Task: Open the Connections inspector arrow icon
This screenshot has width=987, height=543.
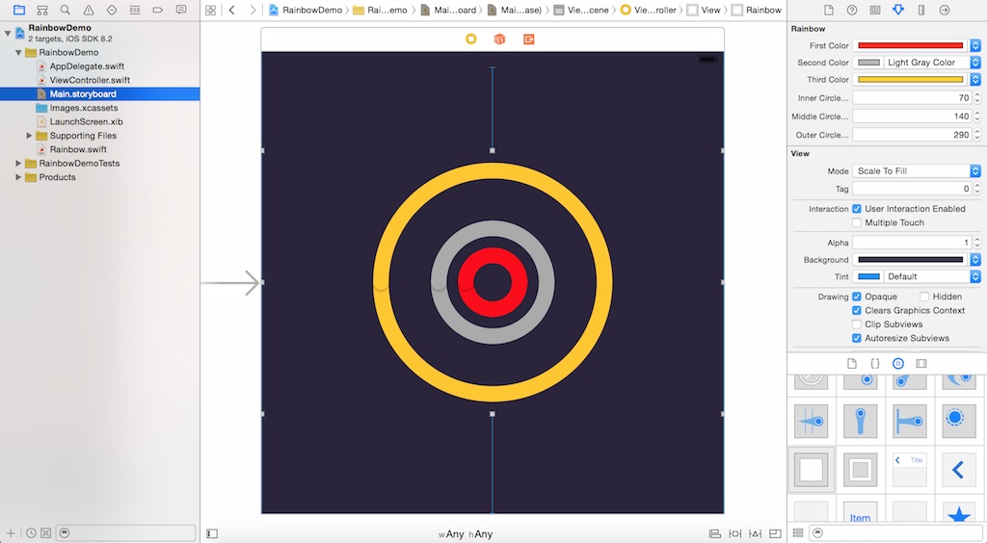Action: coord(944,10)
